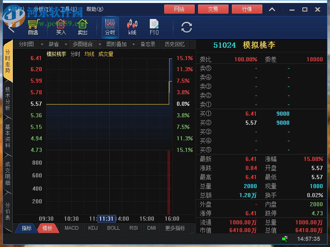Select the 分时 intraday chart icon
The image size is (330, 247).
[111, 27]
